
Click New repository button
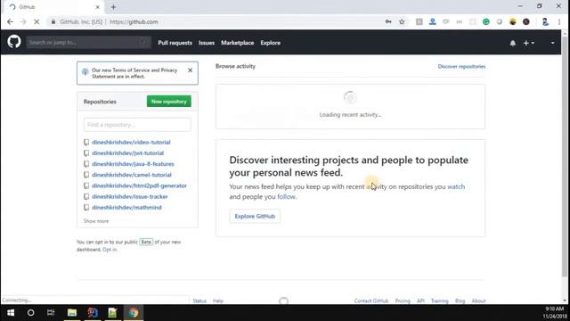(x=169, y=102)
